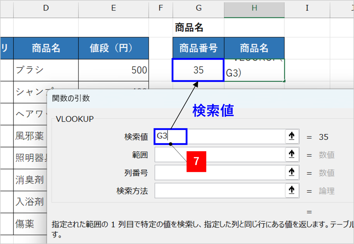Click into the 検索方法 input field
This screenshot has height=244, width=354.
(220, 191)
